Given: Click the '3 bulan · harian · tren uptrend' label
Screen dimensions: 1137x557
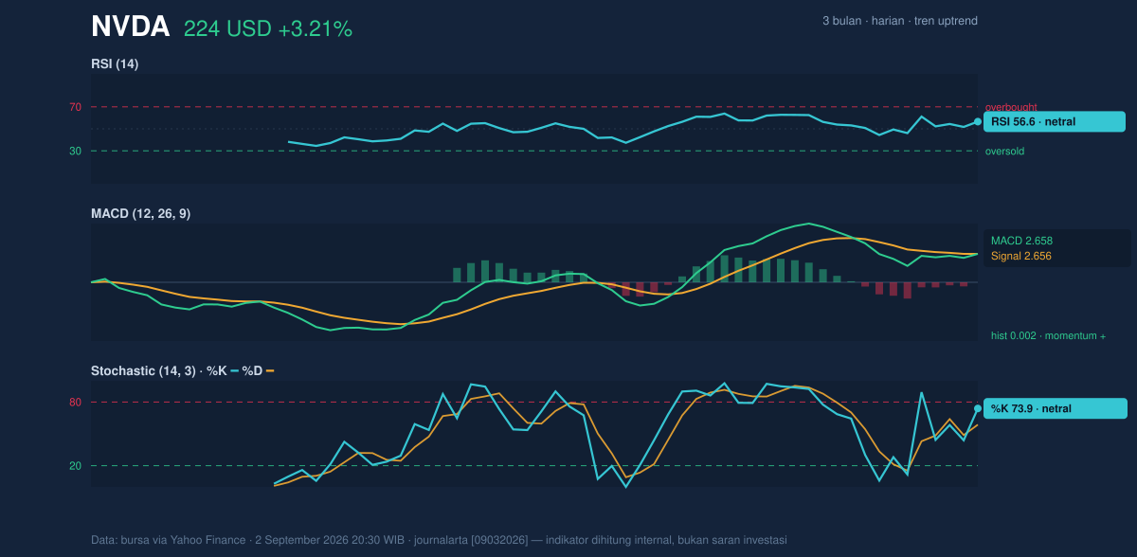Looking at the screenshot, I should point(900,21).
